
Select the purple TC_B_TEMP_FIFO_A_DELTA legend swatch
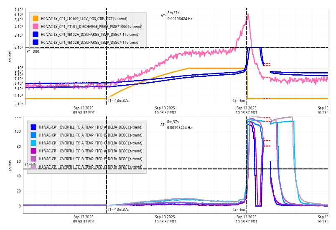[33, 151]
